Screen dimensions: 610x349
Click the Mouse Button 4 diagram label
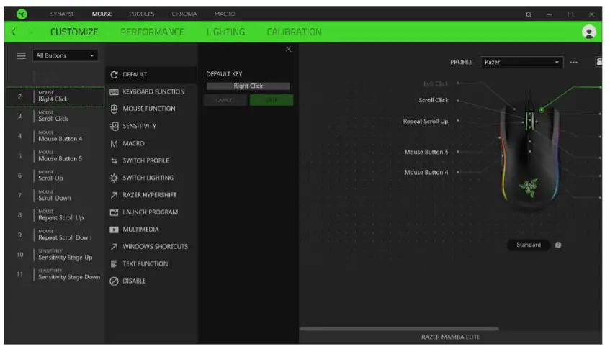coord(426,173)
